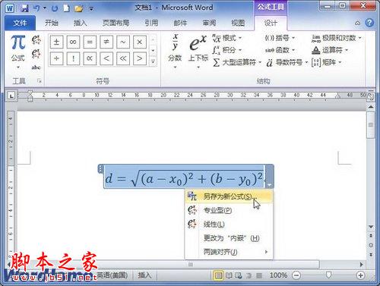Click the Redo icon in title bar
The image size is (380, 286).
click(x=55, y=8)
